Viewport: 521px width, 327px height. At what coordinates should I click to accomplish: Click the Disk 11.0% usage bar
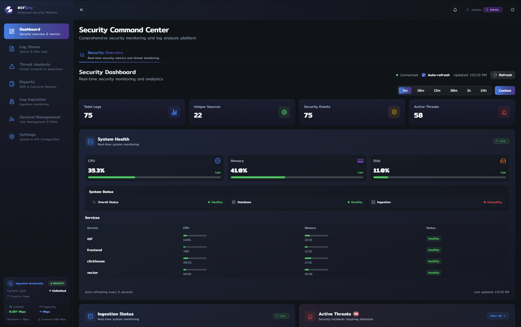440,177
